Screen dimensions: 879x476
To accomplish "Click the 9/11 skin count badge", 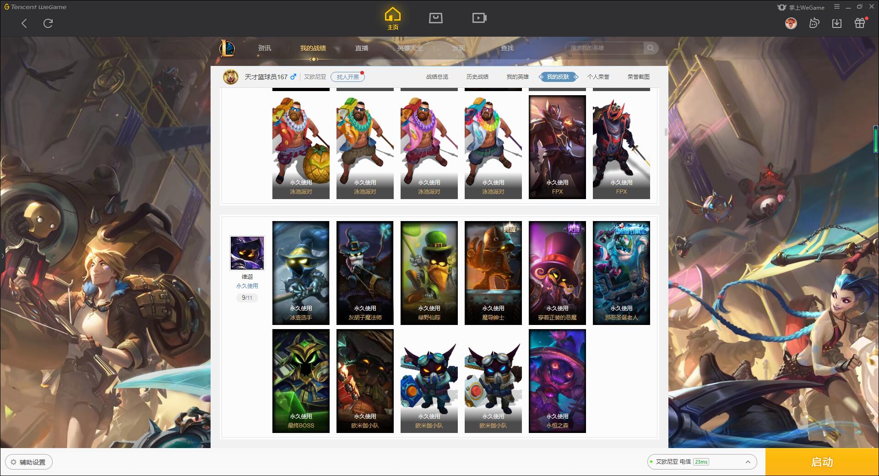I will point(247,298).
